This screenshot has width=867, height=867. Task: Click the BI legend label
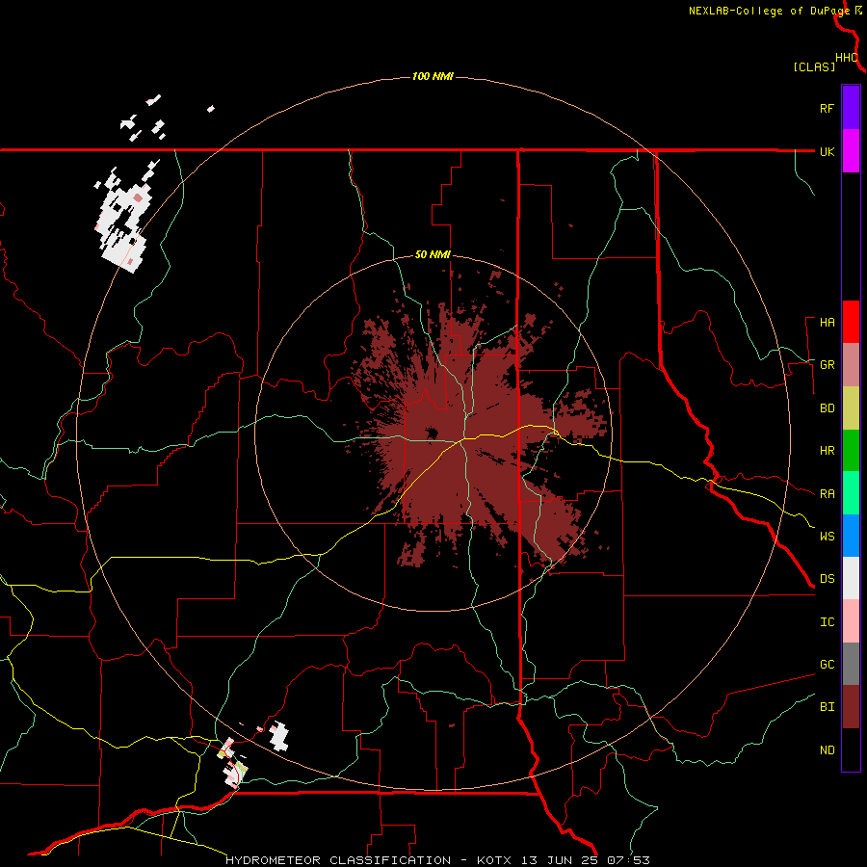827,707
